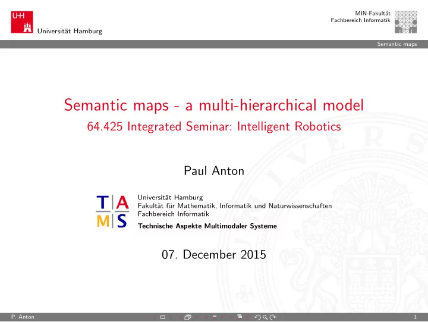This screenshot has height=322, width=428.
Task: Click the magnifier search icon in footer
Action: pyautogui.click(x=265, y=317)
